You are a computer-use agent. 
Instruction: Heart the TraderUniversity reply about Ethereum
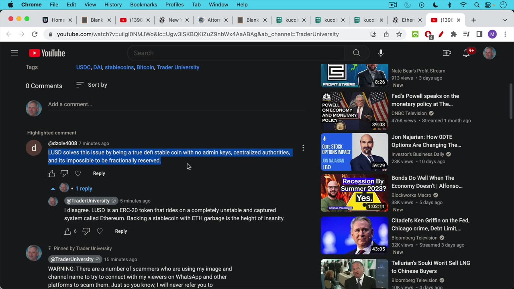100,231
